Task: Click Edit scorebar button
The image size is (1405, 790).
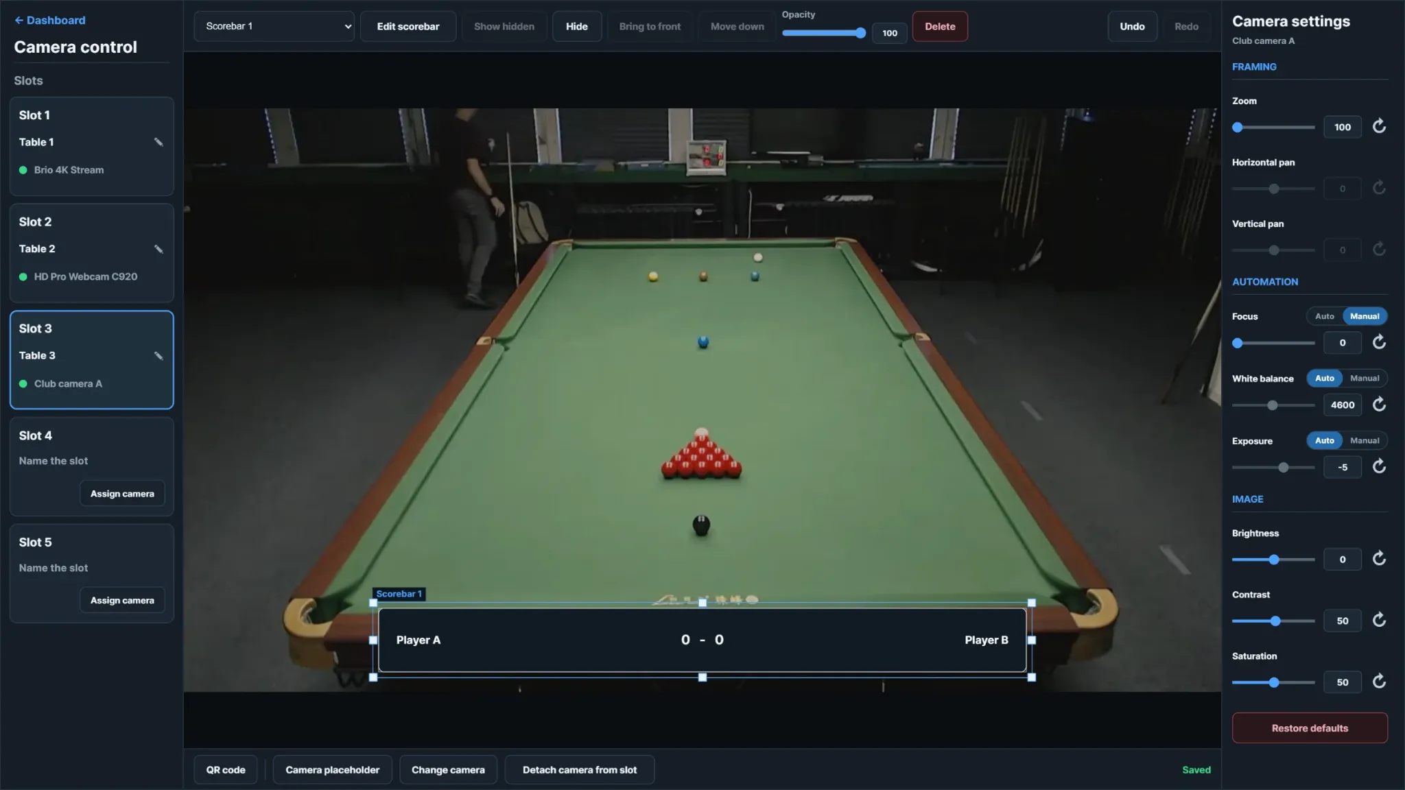Action: (408, 27)
